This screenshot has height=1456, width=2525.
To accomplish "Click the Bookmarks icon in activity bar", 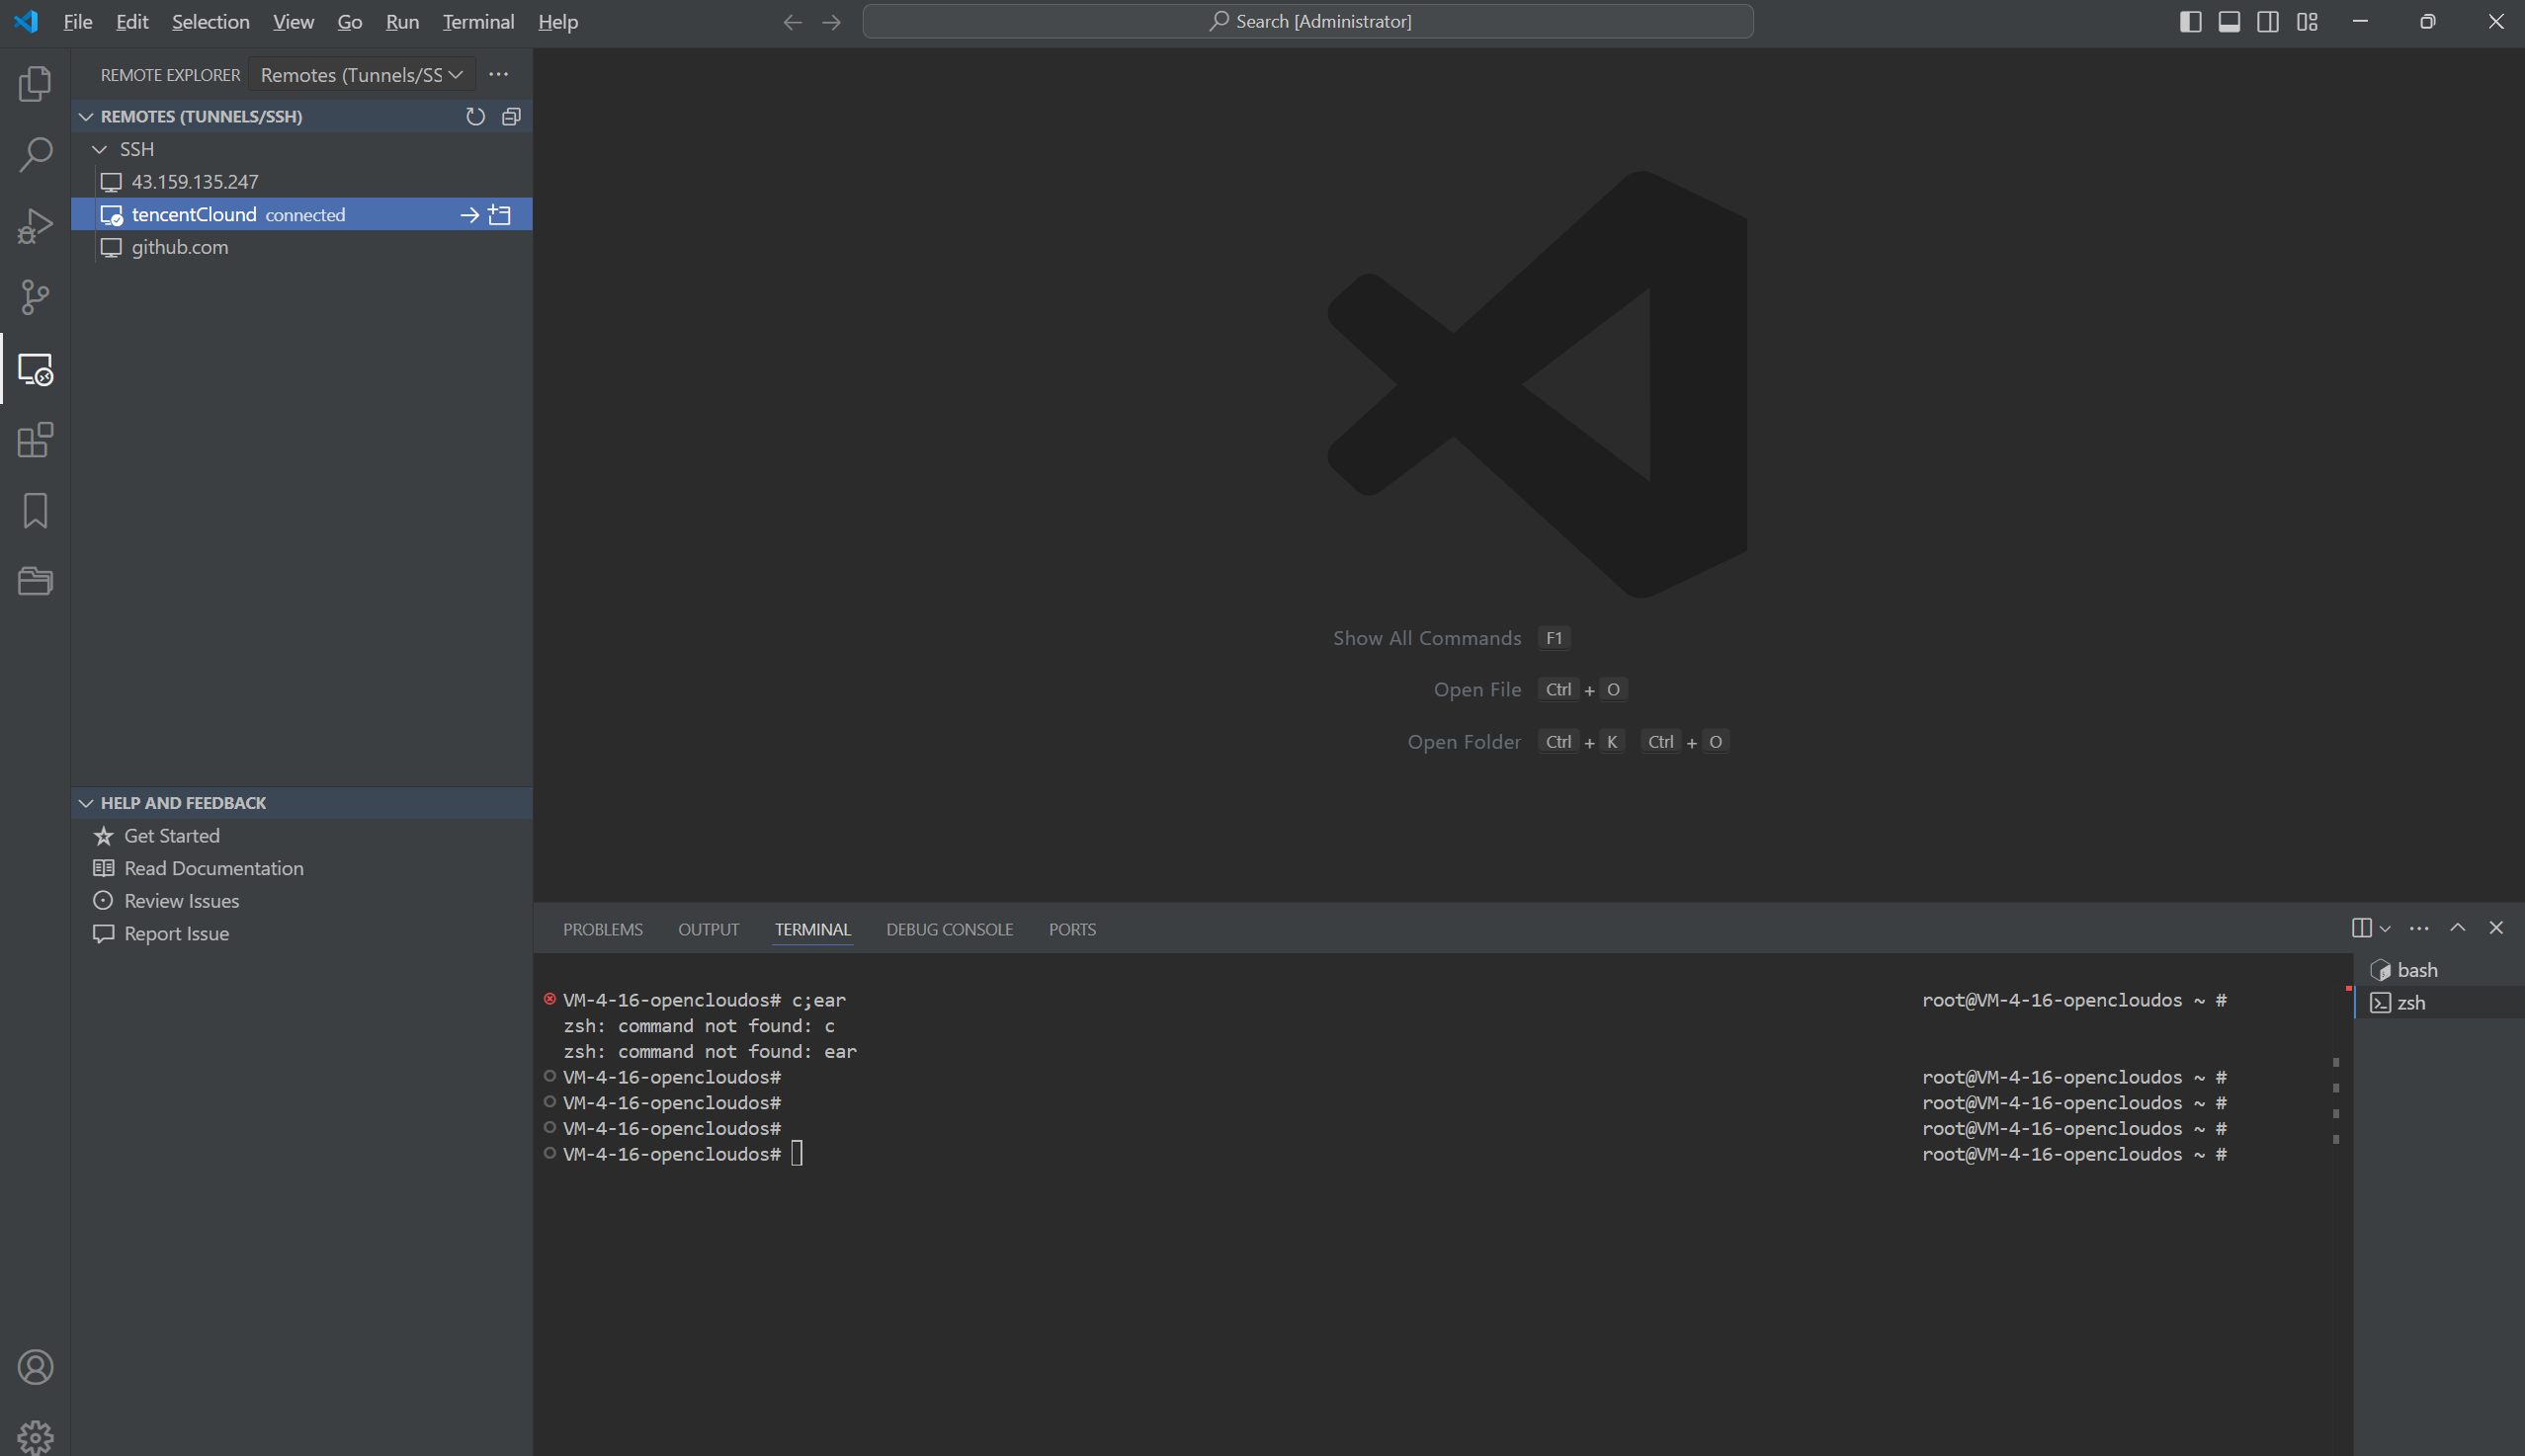I will (35, 511).
